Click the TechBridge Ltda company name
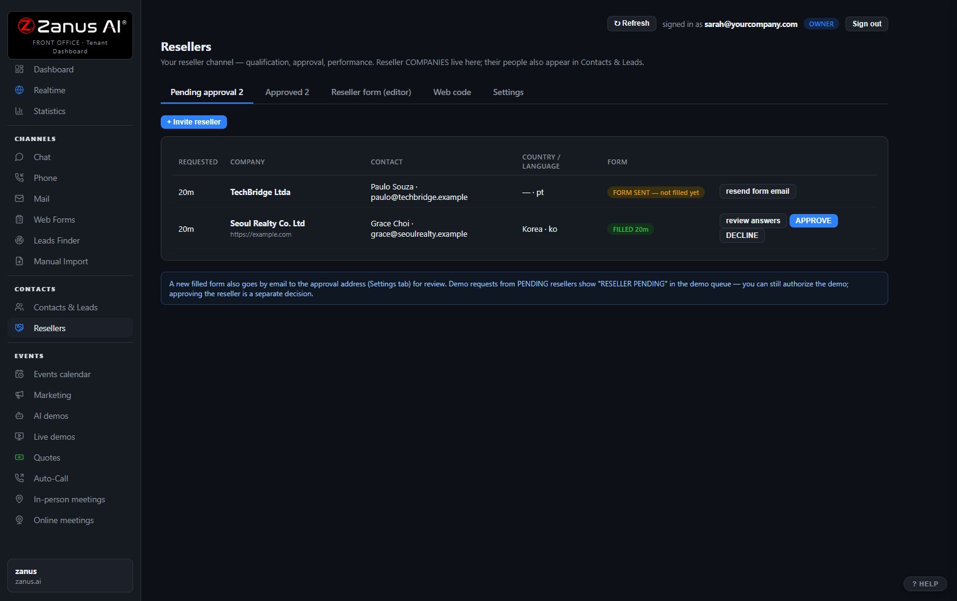957x601 pixels. tap(260, 192)
